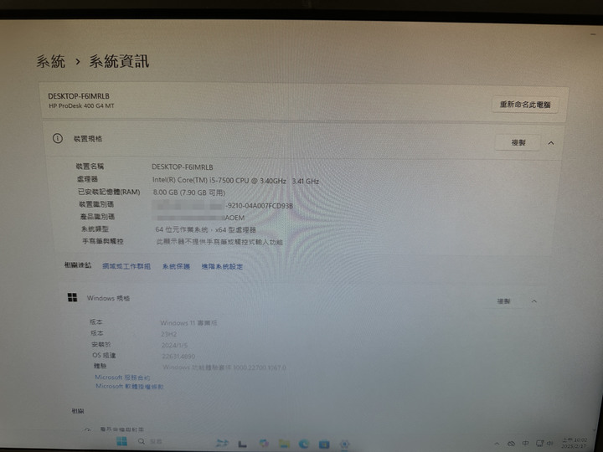The height and width of the screenshot is (452, 603).
Task: Open File Explorer from the taskbar
Action: click(284, 444)
